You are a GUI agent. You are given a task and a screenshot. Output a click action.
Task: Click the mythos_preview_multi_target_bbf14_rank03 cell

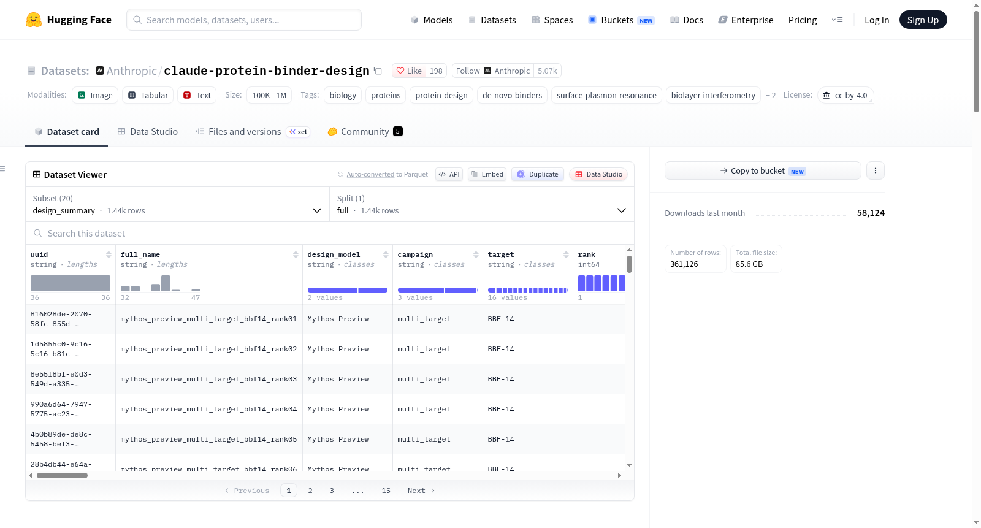pos(208,379)
